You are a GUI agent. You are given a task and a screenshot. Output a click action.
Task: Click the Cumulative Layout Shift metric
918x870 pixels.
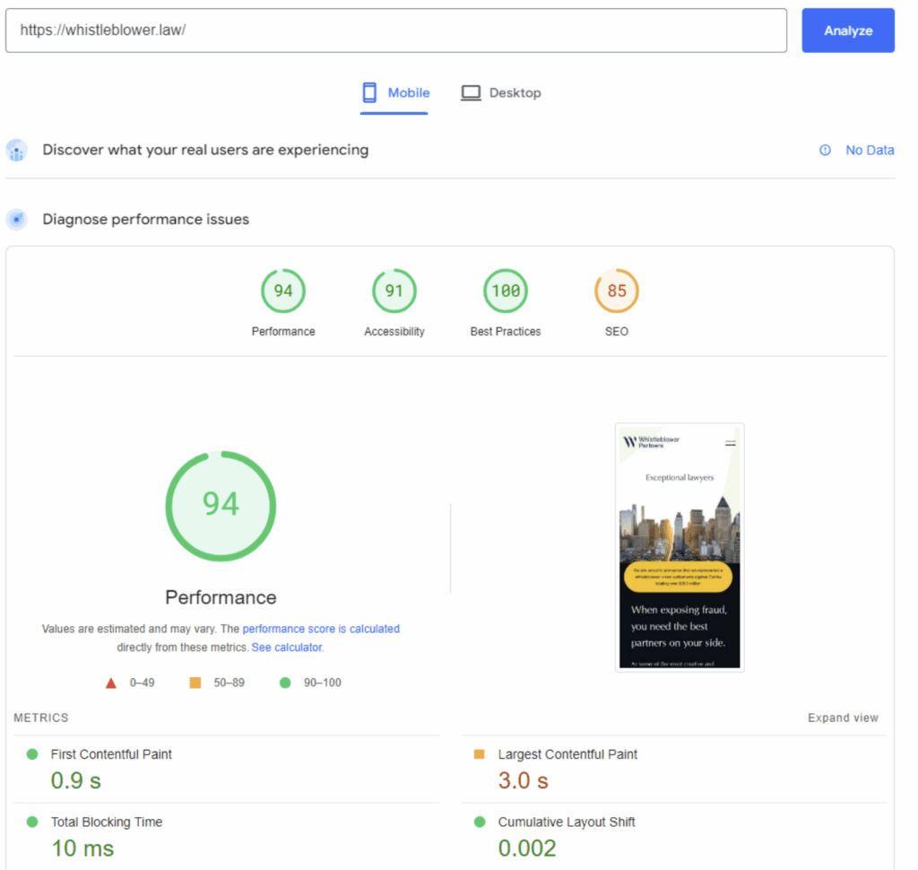[x=567, y=822]
